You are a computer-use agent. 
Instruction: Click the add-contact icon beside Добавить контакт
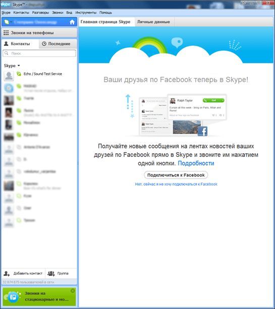point(7,274)
